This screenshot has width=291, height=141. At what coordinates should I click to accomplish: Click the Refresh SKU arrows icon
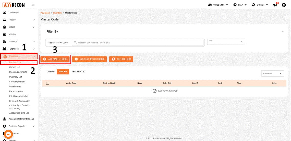113,59
